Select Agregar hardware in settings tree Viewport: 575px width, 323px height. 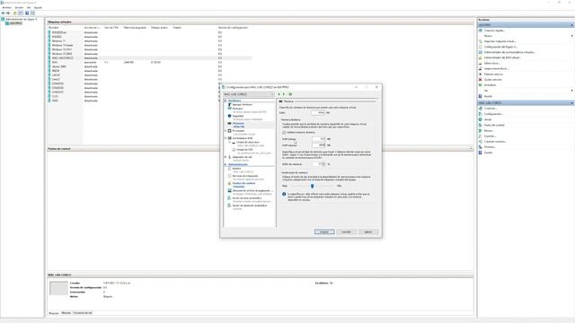(242, 105)
